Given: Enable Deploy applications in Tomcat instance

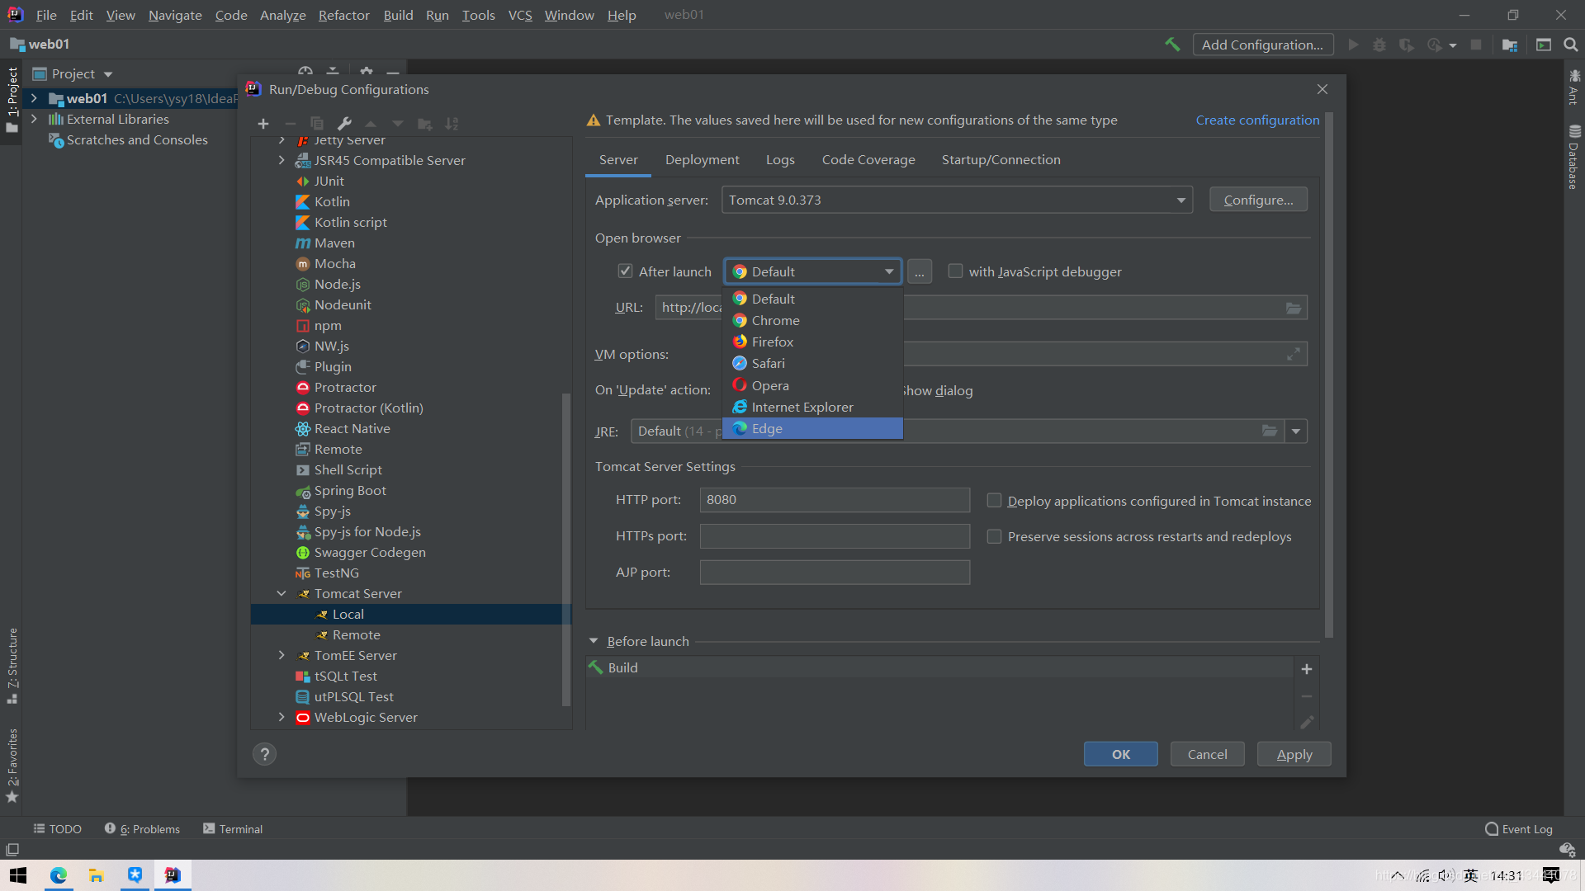Looking at the screenshot, I should click(x=993, y=501).
